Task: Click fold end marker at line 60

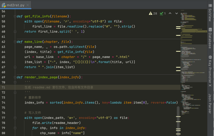Action: coord(15,32)
